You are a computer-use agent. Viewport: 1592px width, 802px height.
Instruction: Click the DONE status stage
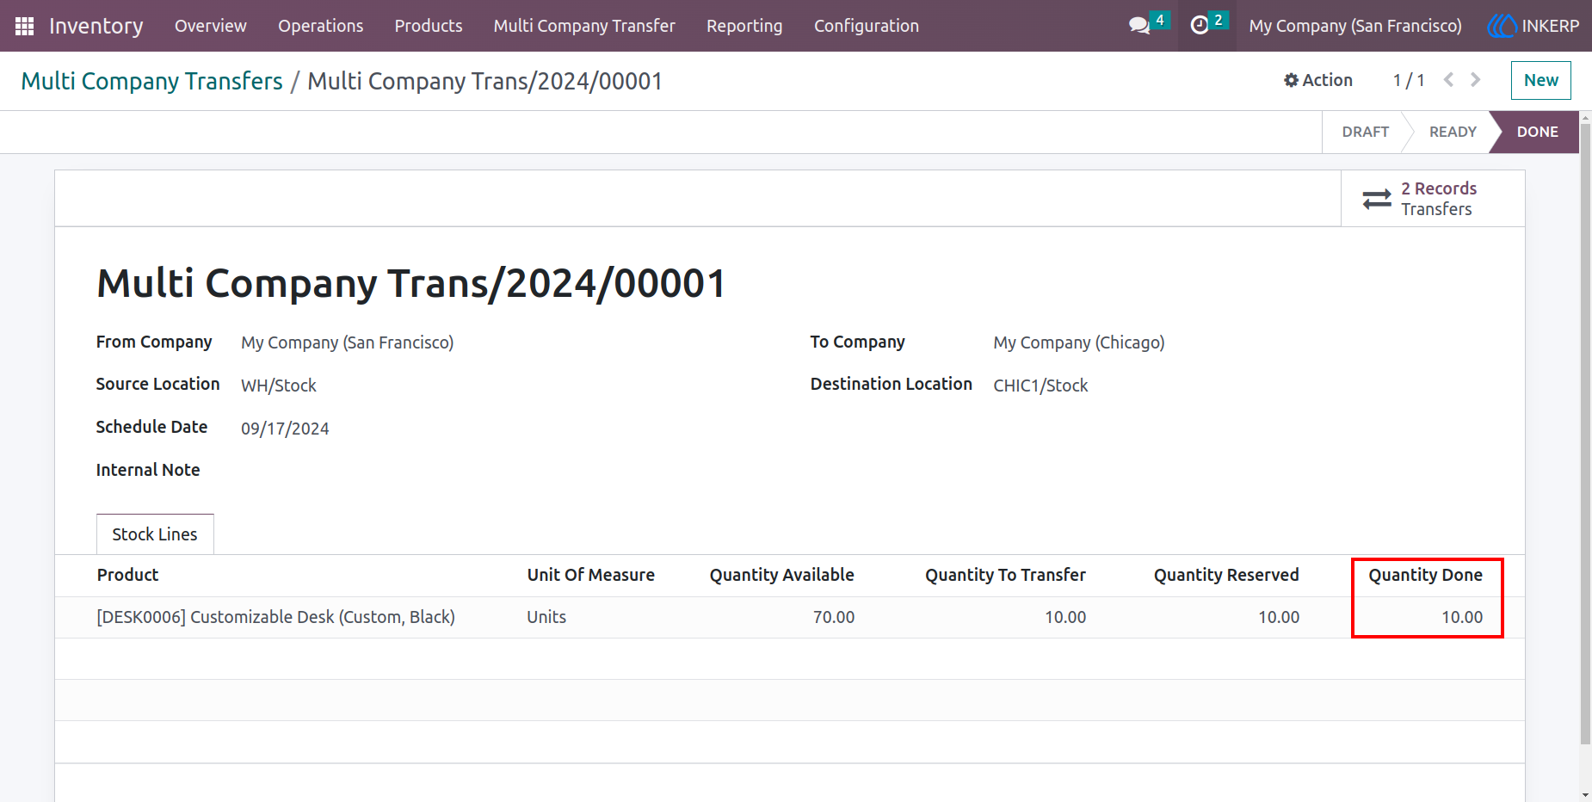(1537, 132)
